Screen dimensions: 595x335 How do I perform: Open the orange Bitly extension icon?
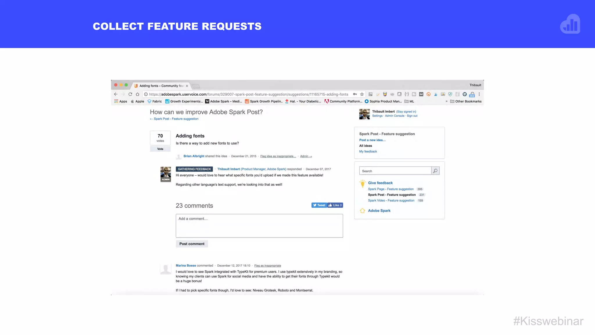429,94
